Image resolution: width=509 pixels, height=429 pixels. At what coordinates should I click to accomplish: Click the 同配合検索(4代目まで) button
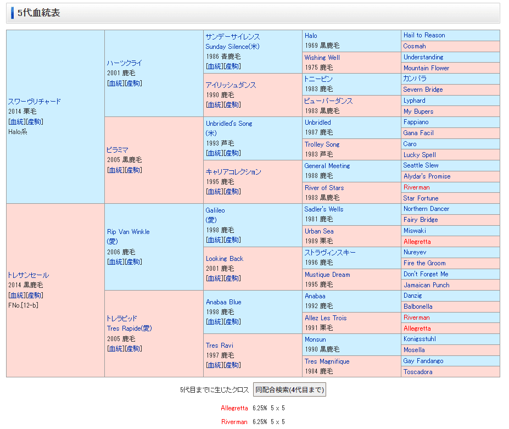click(x=289, y=389)
